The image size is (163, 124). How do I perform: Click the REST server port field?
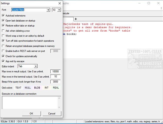[x=55, y=51]
